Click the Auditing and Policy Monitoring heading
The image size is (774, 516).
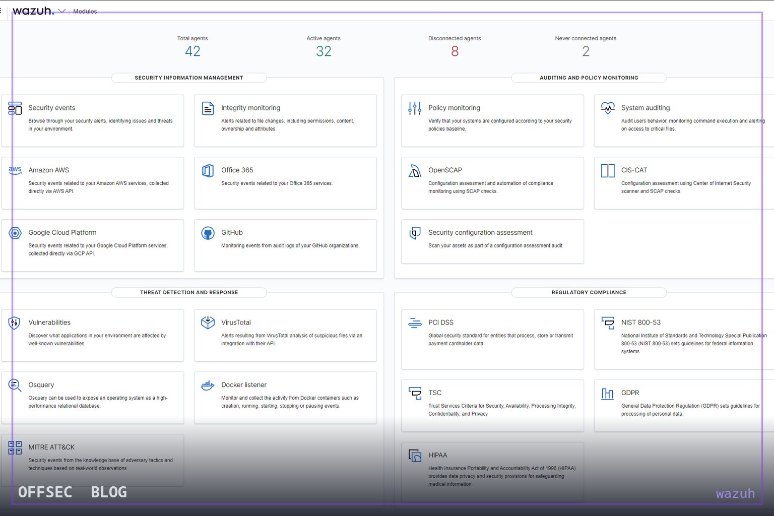tap(589, 78)
